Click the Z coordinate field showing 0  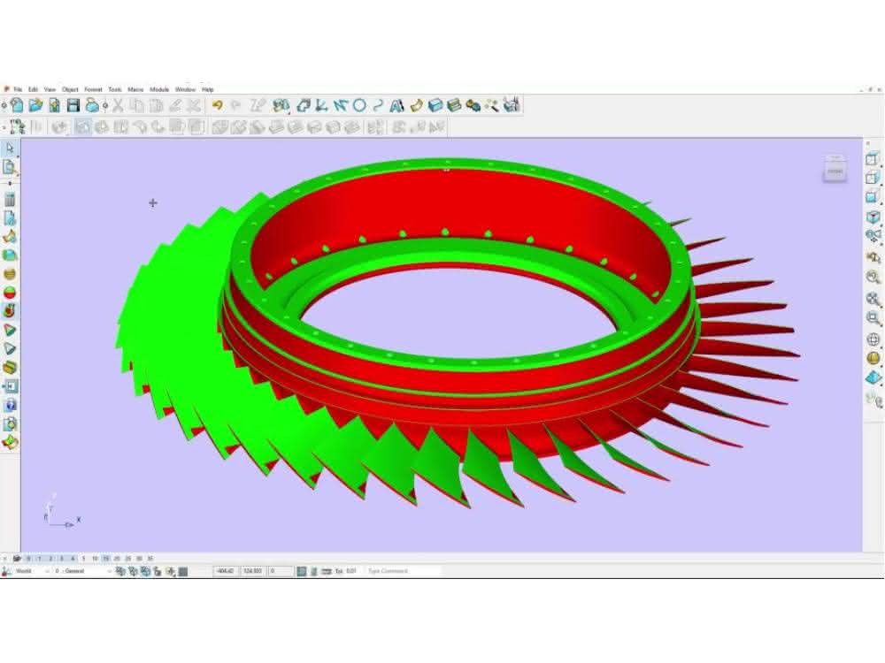pos(280,572)
